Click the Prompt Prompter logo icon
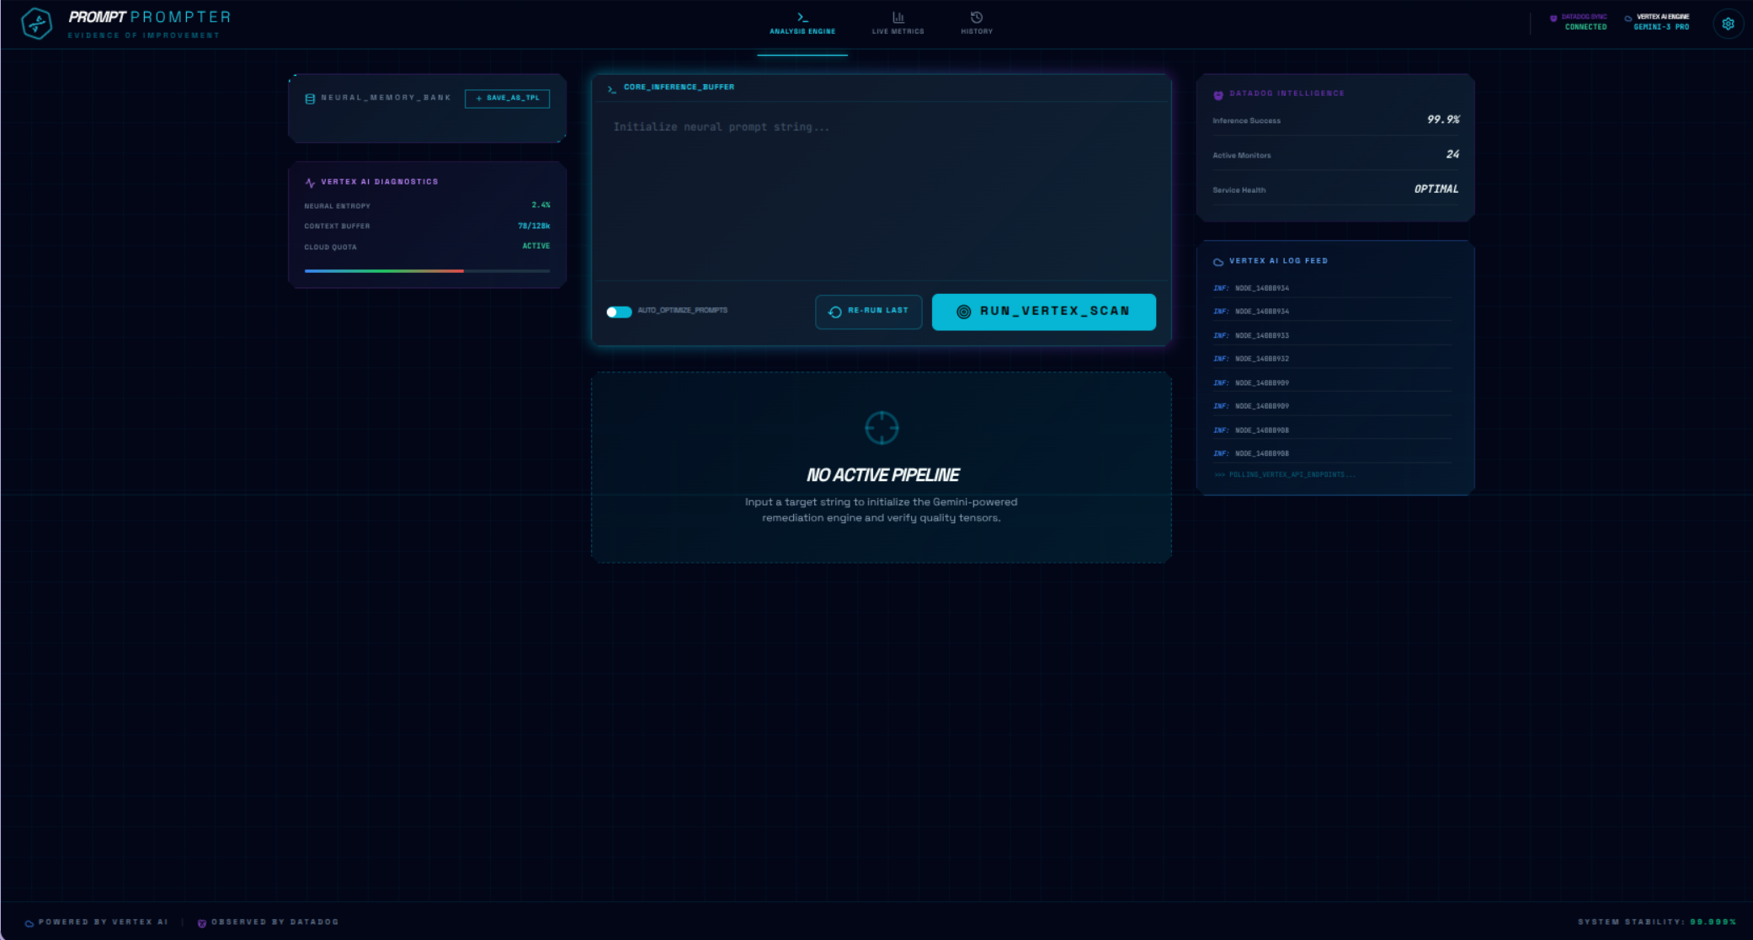The height and width of the screenshot is (940, 1753). [36, 24]
